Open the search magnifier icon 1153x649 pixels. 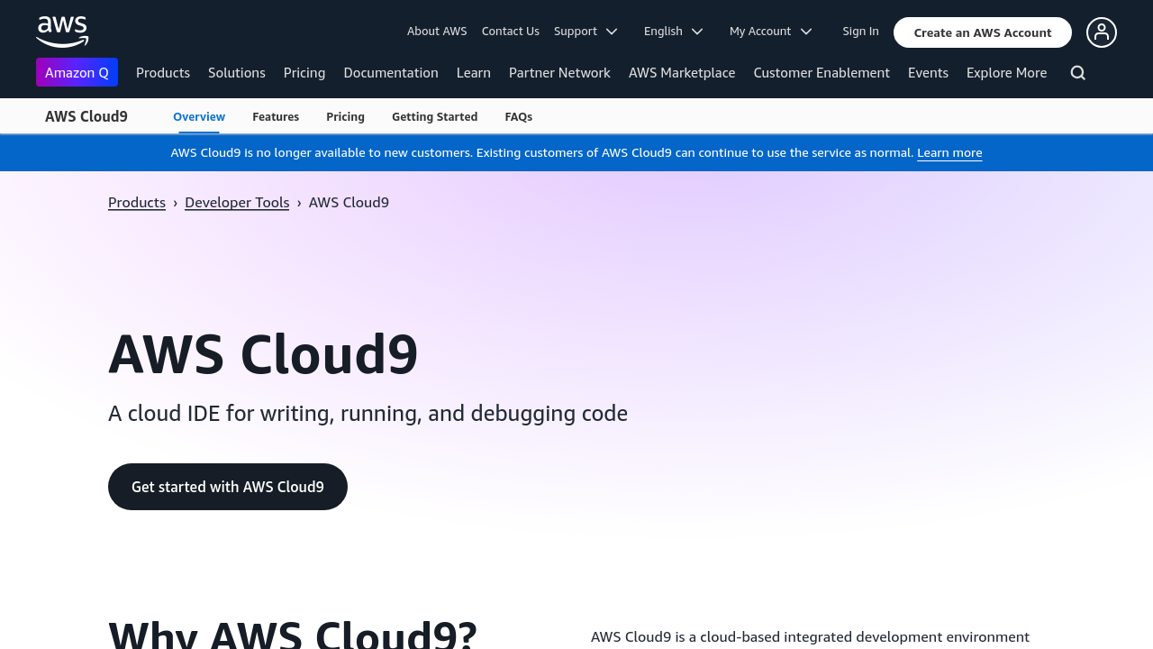pos(1077,73)
